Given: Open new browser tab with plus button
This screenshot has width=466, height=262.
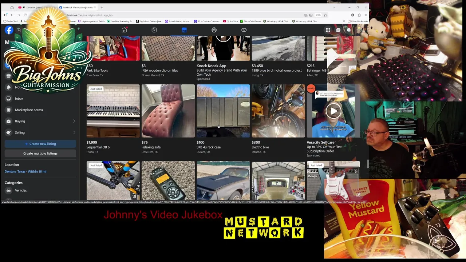Looking at the screenshot, I should tap(102, 7).
